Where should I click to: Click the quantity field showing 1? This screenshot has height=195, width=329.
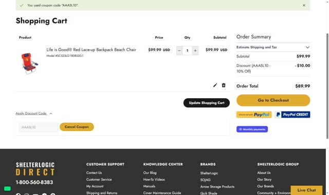pyautogui.click(x=187, y=51)
